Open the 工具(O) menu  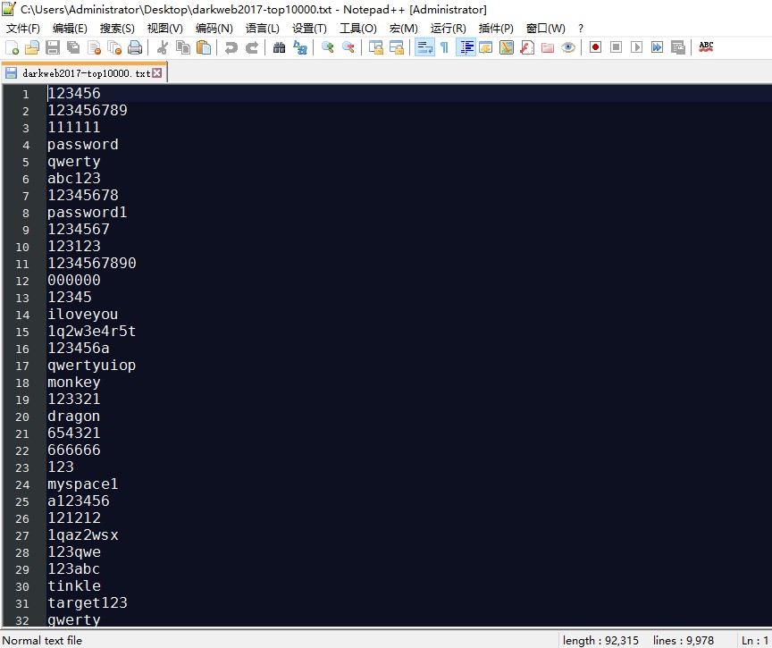(x=358, y=28)
